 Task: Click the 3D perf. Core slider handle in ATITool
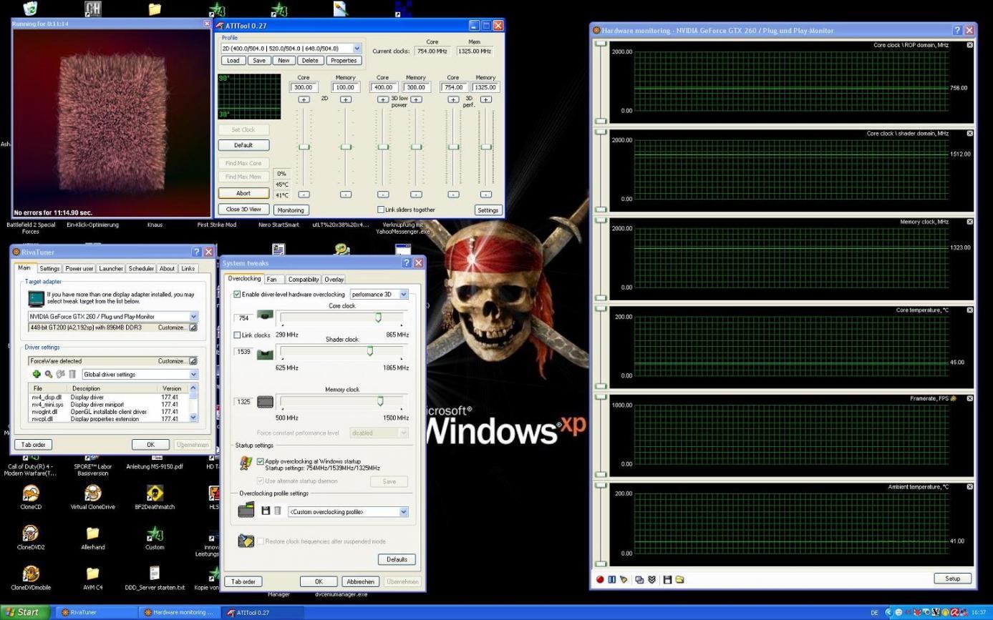click(x=453, y=147)
